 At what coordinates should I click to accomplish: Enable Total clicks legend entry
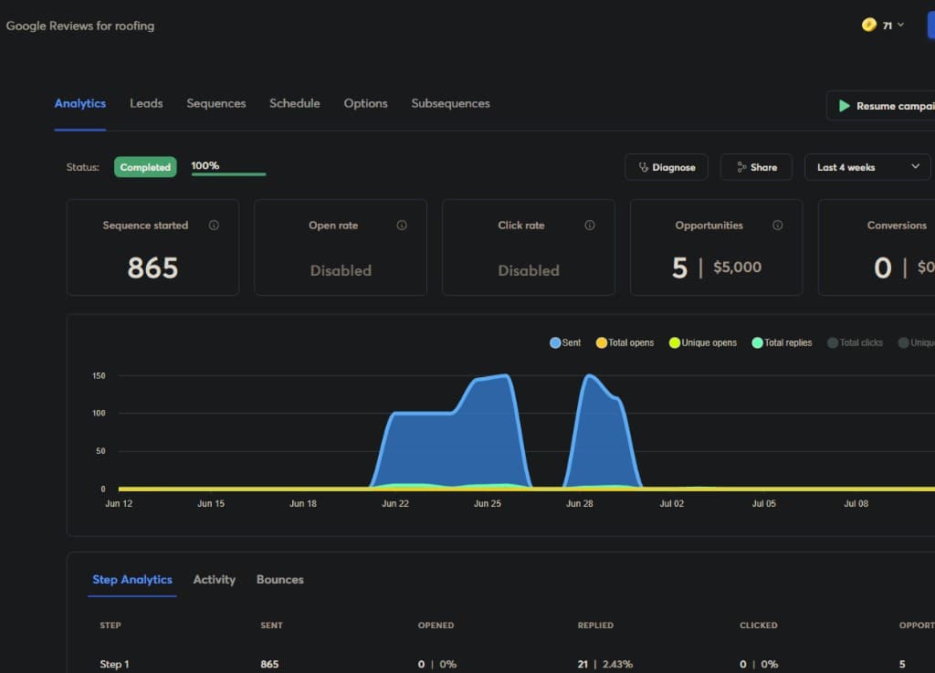[x=855, y=342]
